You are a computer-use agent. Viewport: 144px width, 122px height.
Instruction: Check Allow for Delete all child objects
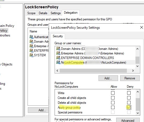[113, 102]
